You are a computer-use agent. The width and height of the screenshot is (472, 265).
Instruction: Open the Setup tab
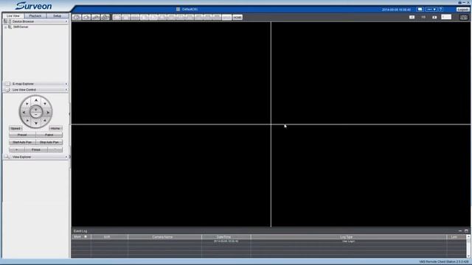click(58, 15)
